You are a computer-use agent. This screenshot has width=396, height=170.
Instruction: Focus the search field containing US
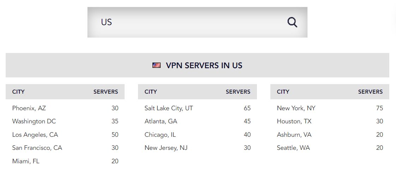[x=197, y=22]
